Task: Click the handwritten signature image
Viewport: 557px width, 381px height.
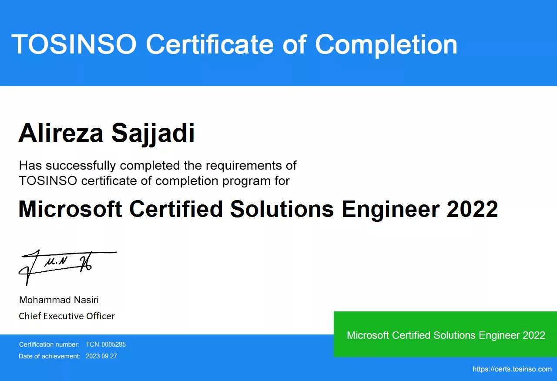Action: (67, 267)
